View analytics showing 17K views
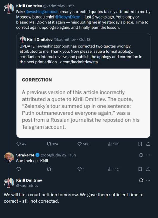Screen dimensions: 158x218 pyautogui.click(x=110, y=144)
